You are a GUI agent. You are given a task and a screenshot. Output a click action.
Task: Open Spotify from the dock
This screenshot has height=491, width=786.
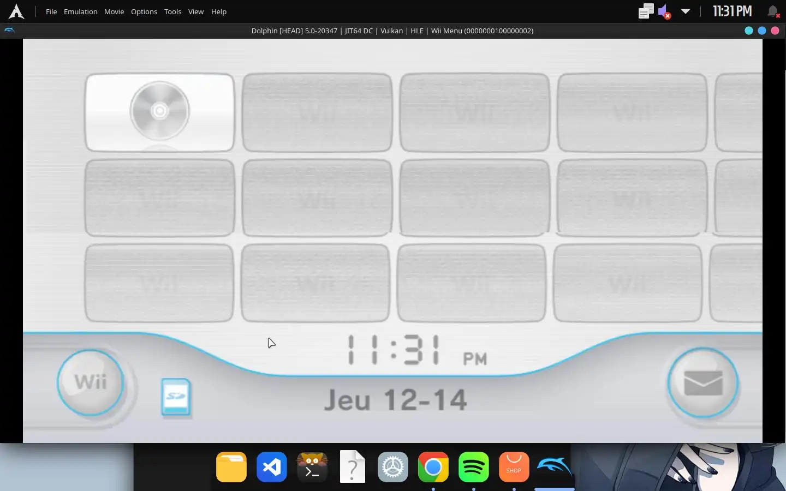(x=474, y=467)
